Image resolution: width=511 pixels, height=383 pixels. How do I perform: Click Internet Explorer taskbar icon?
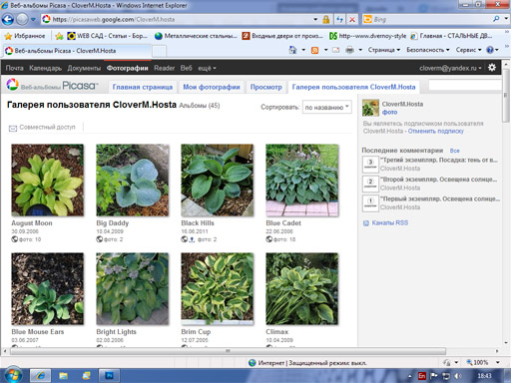[41, 376]
